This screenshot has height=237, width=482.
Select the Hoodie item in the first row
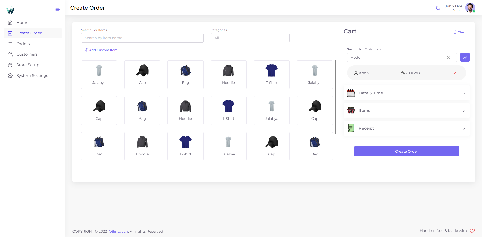tap(228, 75)
